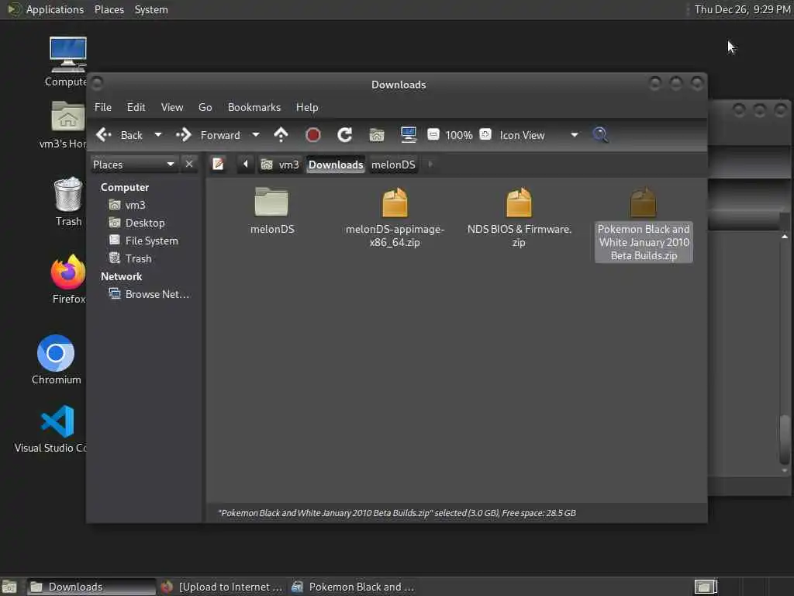Open the File menu

pyautogui.click(x=103, y=107)
